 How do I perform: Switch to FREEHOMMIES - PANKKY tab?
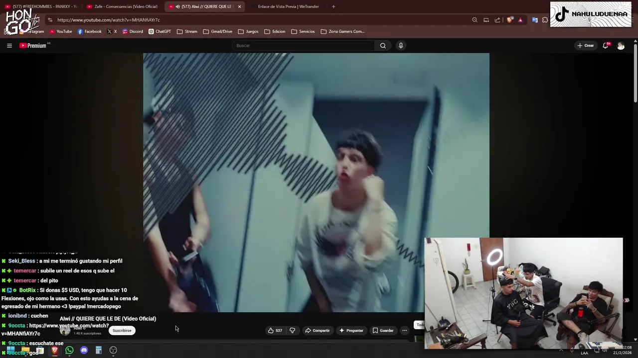point(42,6)
